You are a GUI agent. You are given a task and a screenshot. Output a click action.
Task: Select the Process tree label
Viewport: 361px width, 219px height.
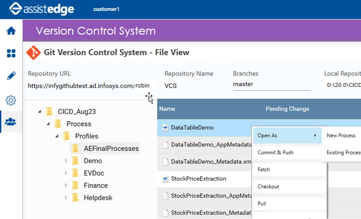click(x=79, y=124)
